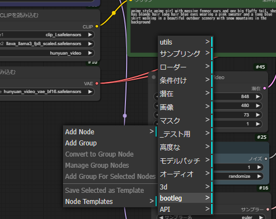Open the API submenu
Screen dimensions: 276x219
185,209
